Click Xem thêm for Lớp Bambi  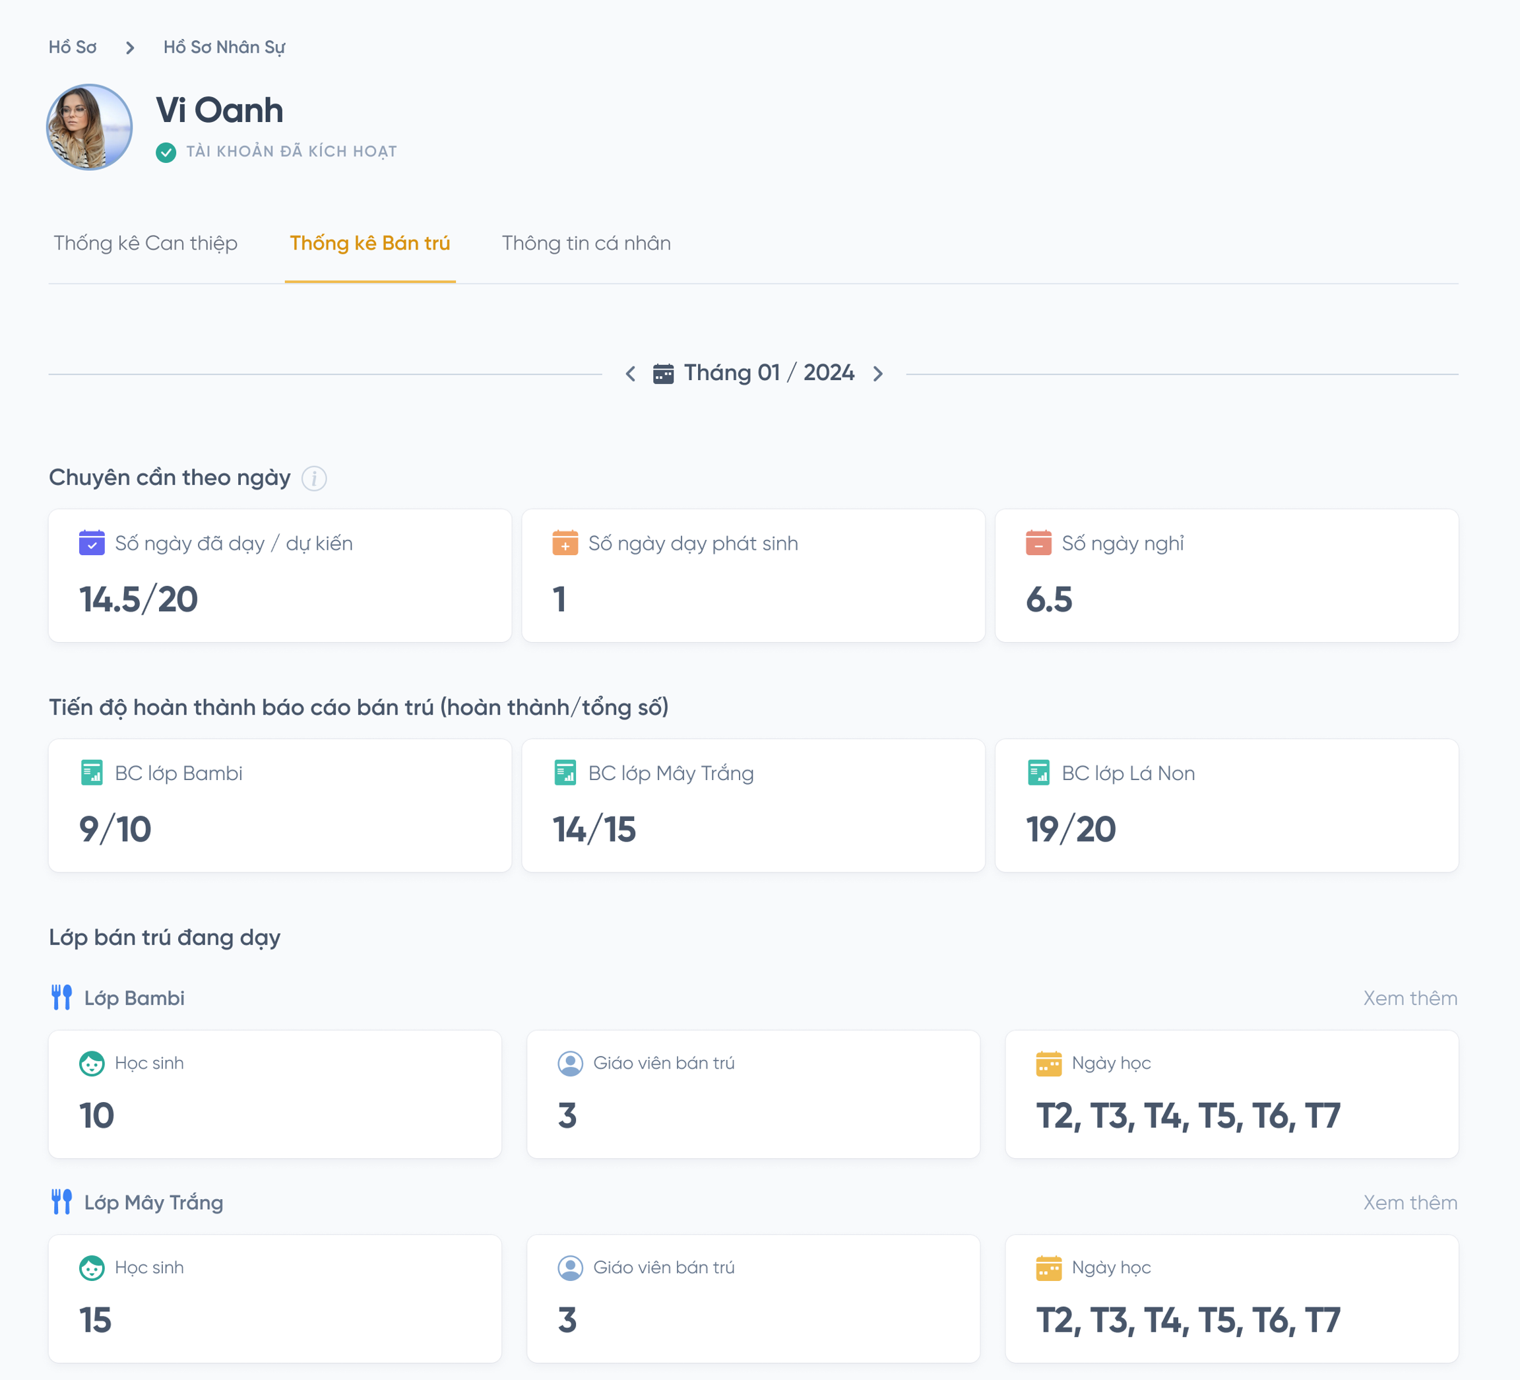(x=1409, y=998)
